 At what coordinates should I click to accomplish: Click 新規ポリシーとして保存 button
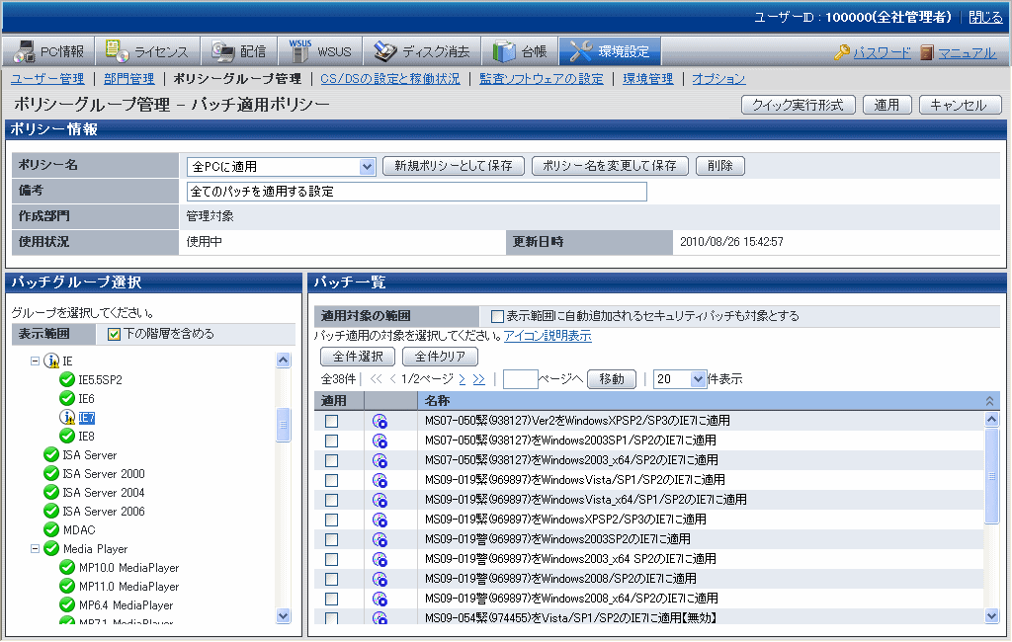coord(453,166)
